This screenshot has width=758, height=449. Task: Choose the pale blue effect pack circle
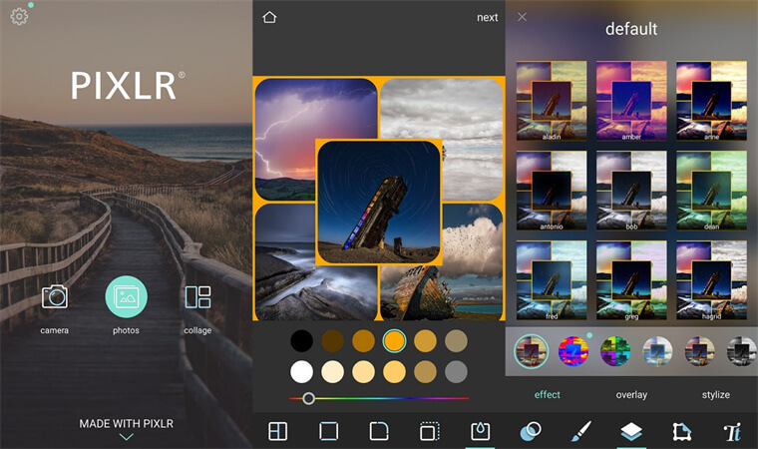click(x=657, y=351)
